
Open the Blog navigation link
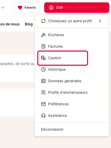tap(29, 24)
